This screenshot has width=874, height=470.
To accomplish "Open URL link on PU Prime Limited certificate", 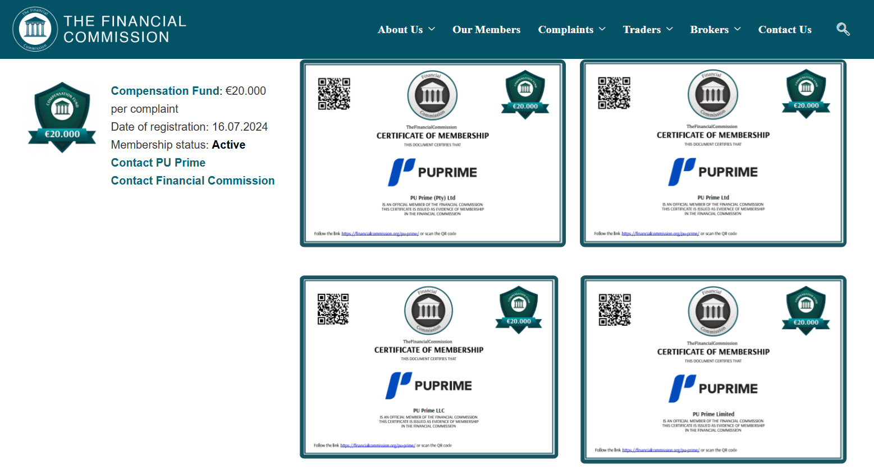I will [661, 450].
